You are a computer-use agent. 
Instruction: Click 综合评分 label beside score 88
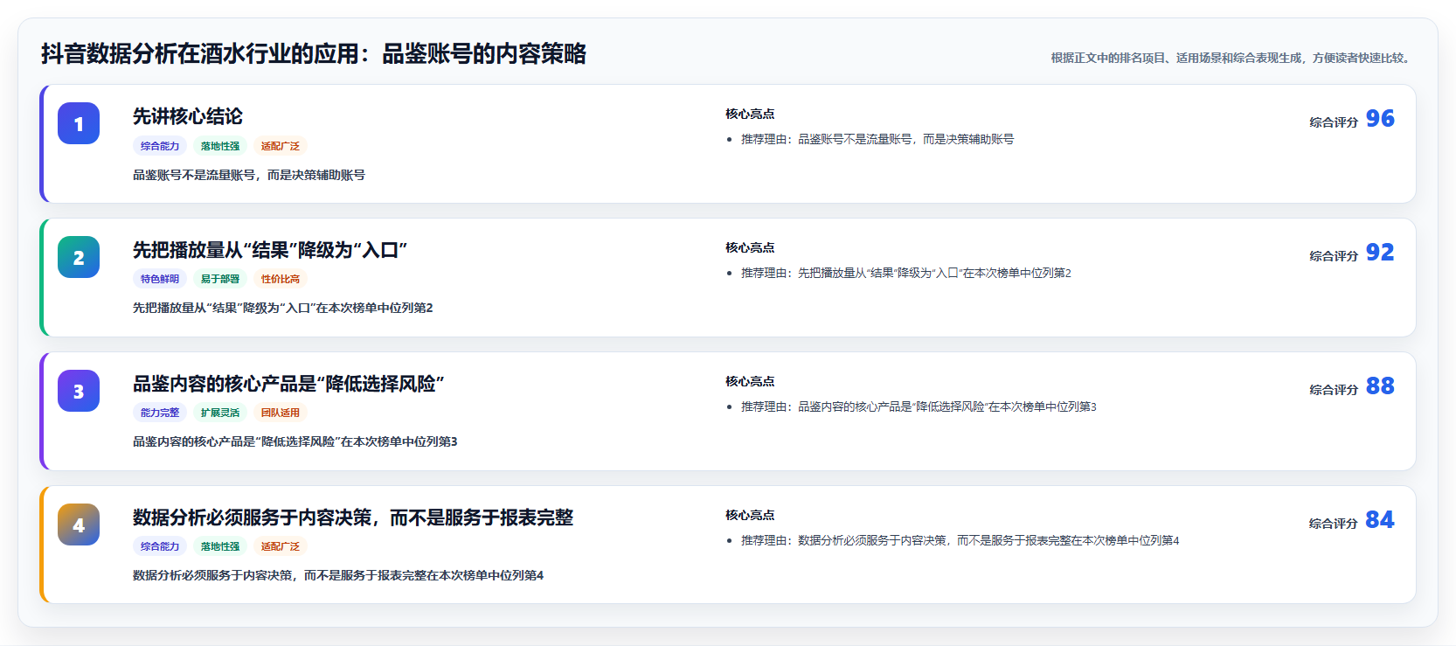coord(1334,390)
